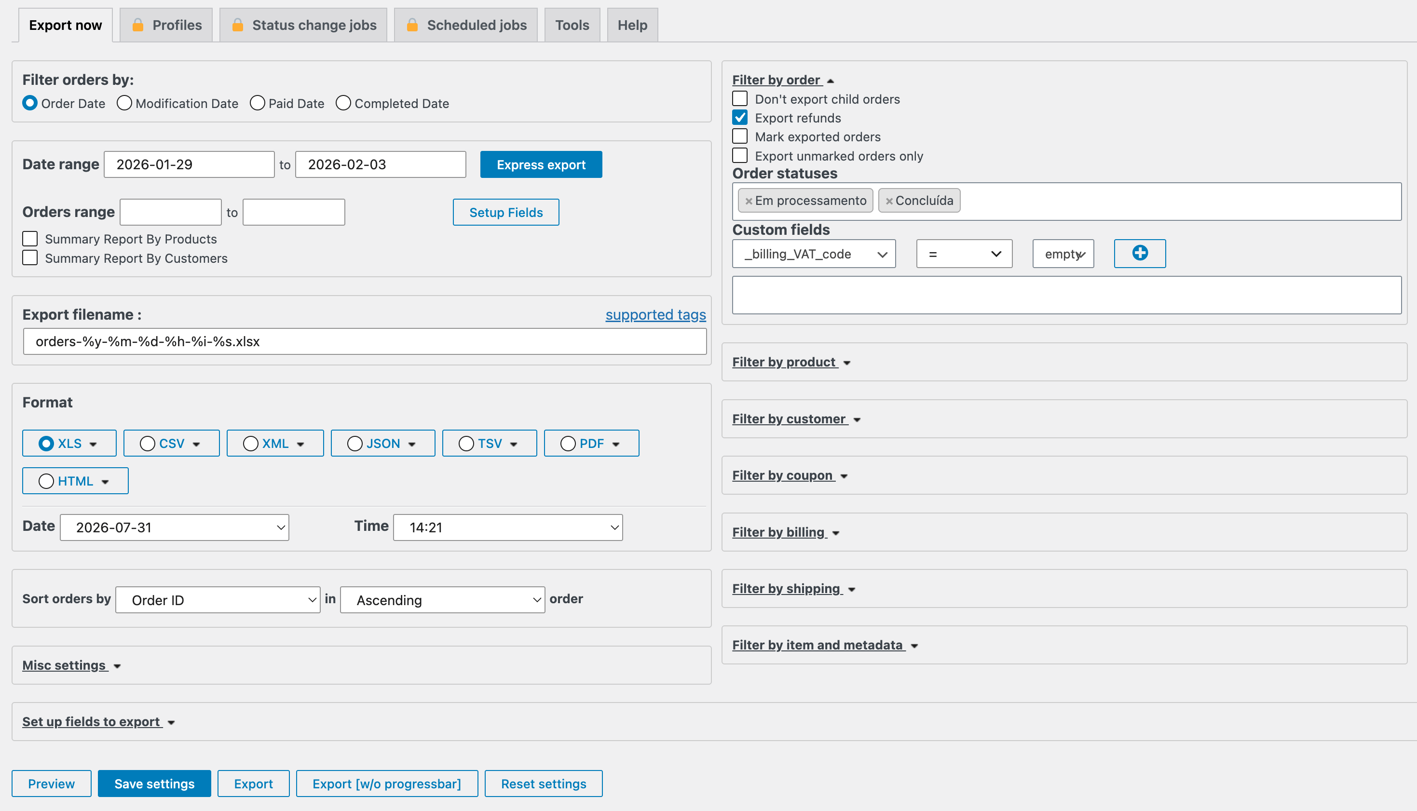
Task: Click the Setup Fields button
Action: coord(506,212)
